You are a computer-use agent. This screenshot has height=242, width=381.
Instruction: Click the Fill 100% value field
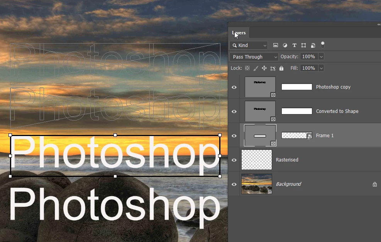point(309,68)
